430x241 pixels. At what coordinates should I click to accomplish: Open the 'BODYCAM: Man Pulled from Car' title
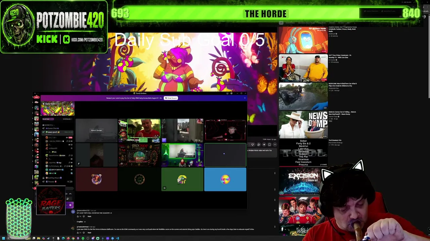343,85
